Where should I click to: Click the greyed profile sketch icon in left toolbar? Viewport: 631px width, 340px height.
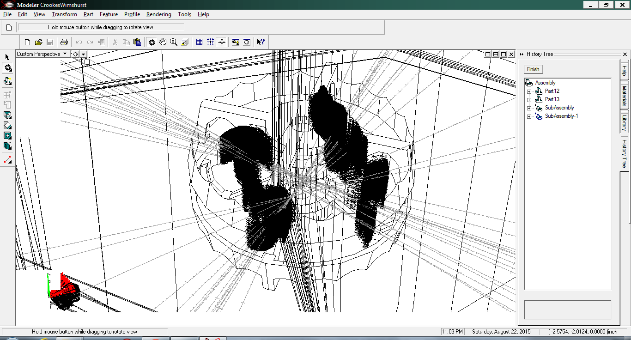click(7, 105)
